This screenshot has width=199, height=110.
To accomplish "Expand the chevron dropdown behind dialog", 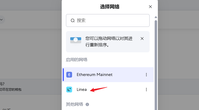I will coord(2,20).
